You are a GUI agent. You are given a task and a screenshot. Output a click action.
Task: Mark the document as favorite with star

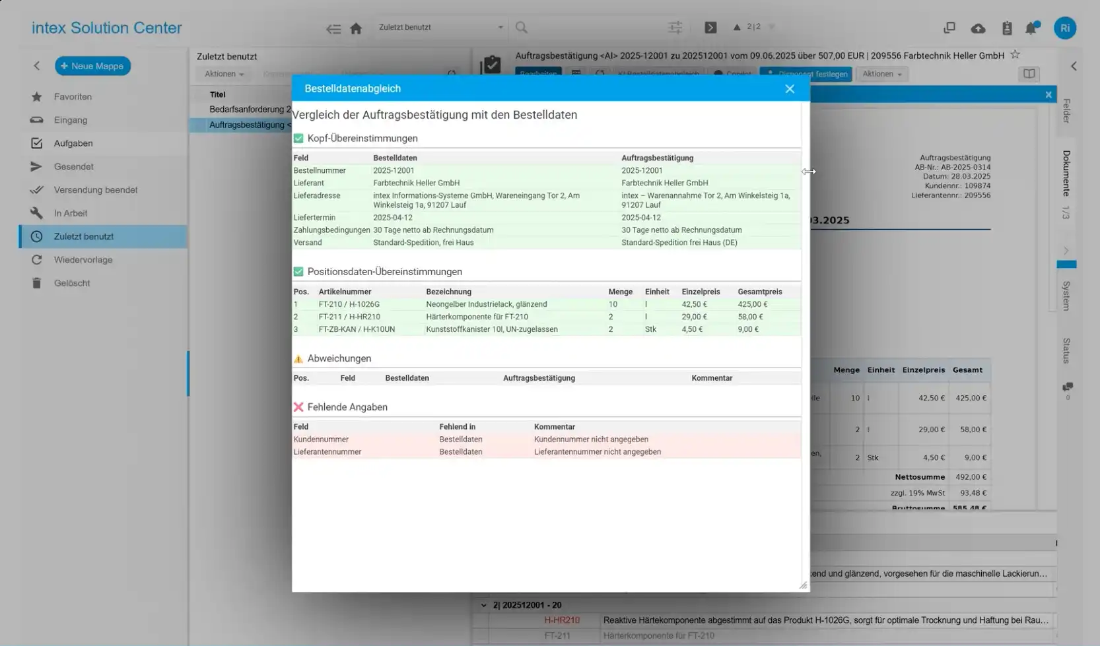click(1015, 55)
